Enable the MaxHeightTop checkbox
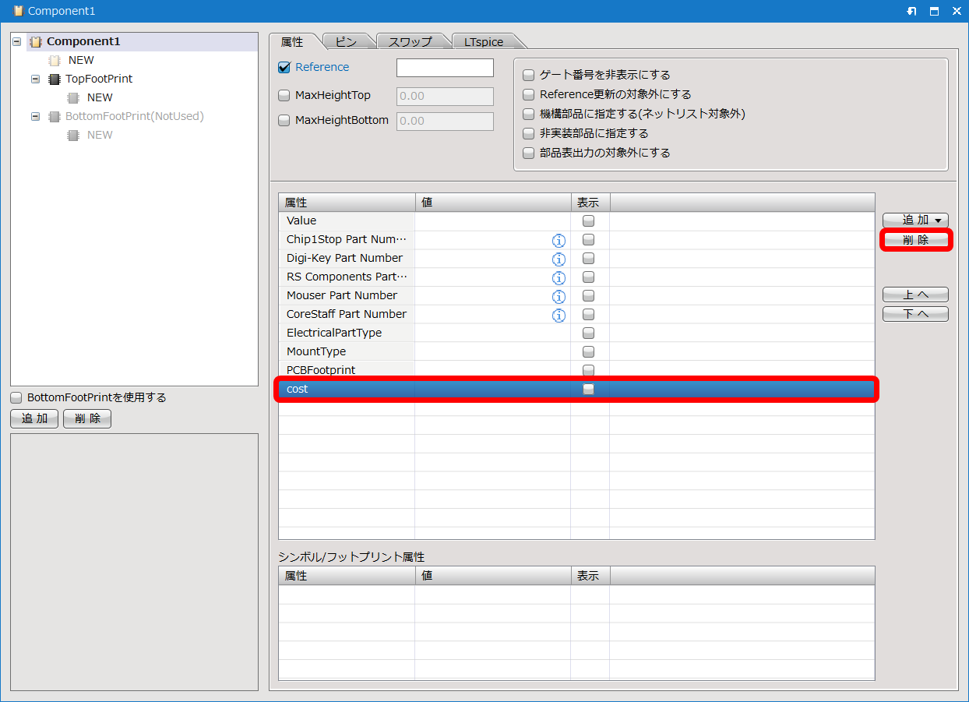 [x=284, y=96]
